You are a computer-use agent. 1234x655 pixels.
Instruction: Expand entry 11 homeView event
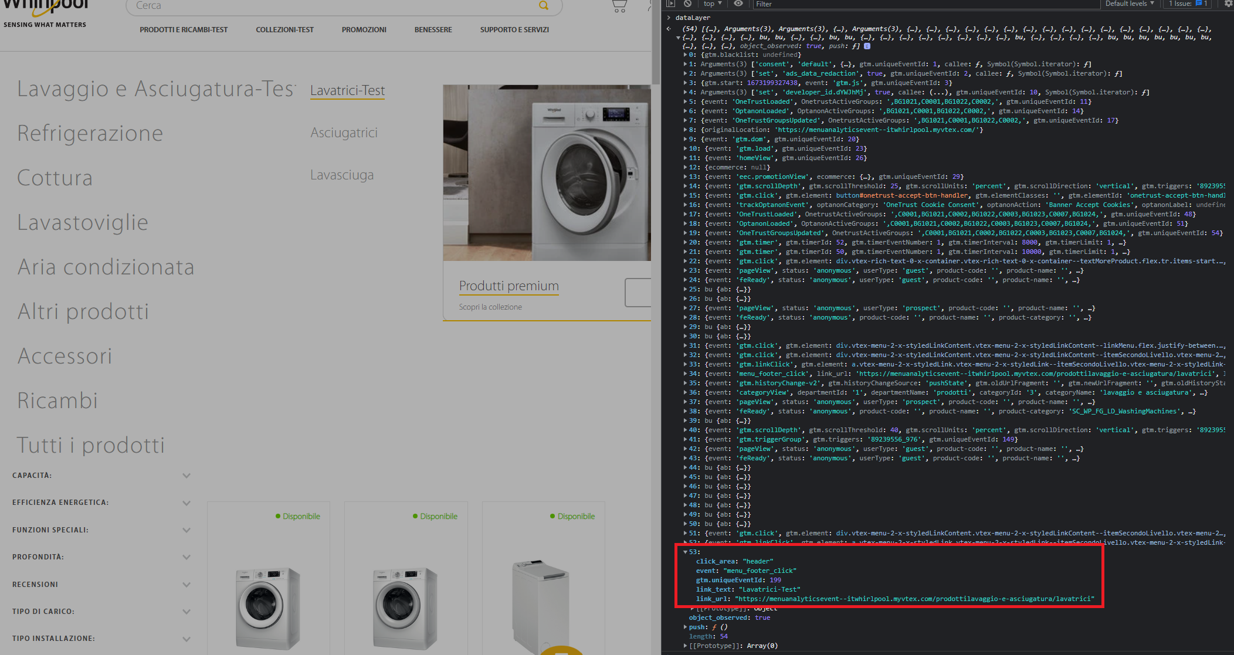(x=685, y=158)
